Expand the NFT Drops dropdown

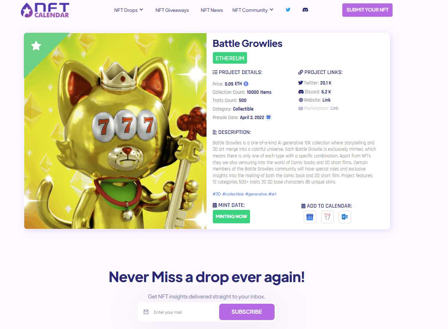(x=129, y=10)
